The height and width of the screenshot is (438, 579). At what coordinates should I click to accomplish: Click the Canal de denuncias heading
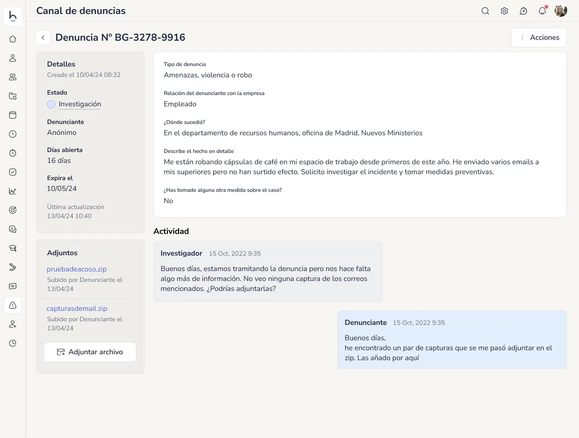81,11
